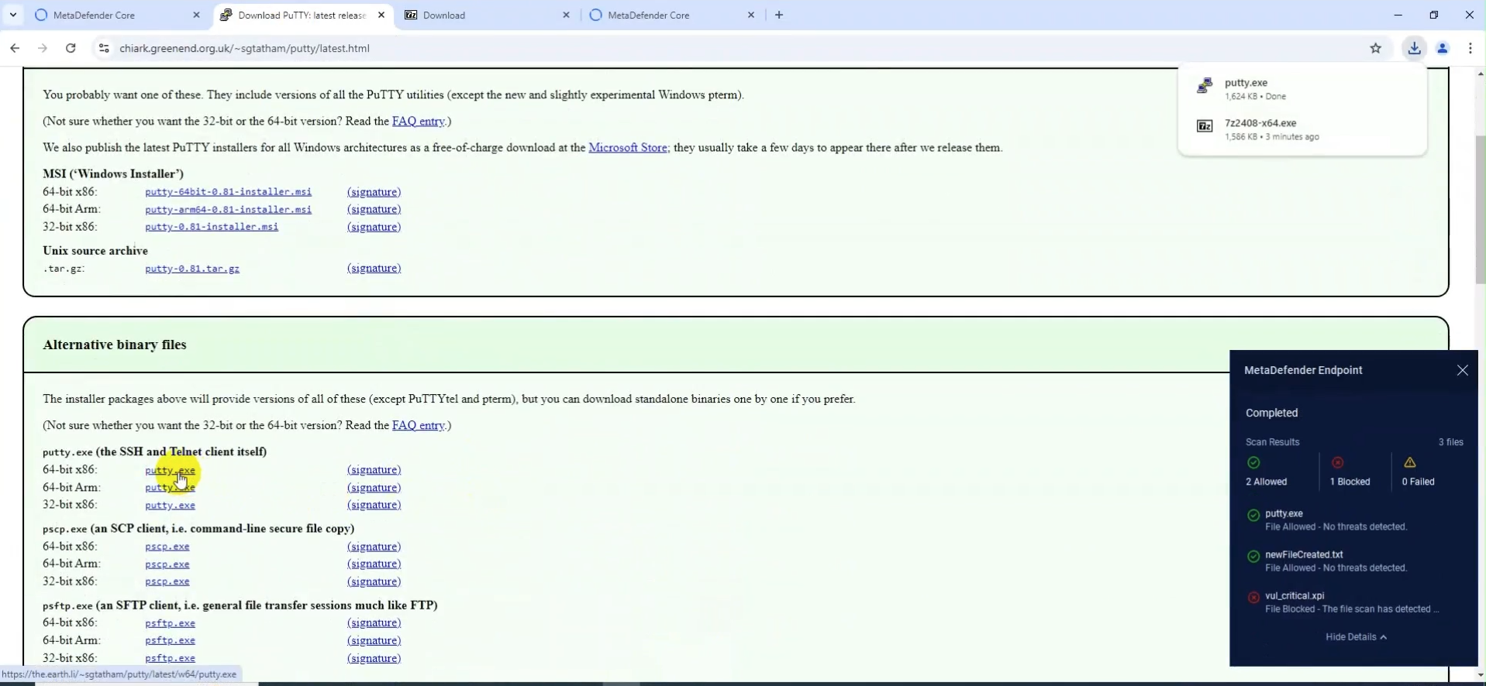Open signature for 64-bit Arm MSI installer
The width and height of the screenshot is (1486, 686).
coord(374,209)
